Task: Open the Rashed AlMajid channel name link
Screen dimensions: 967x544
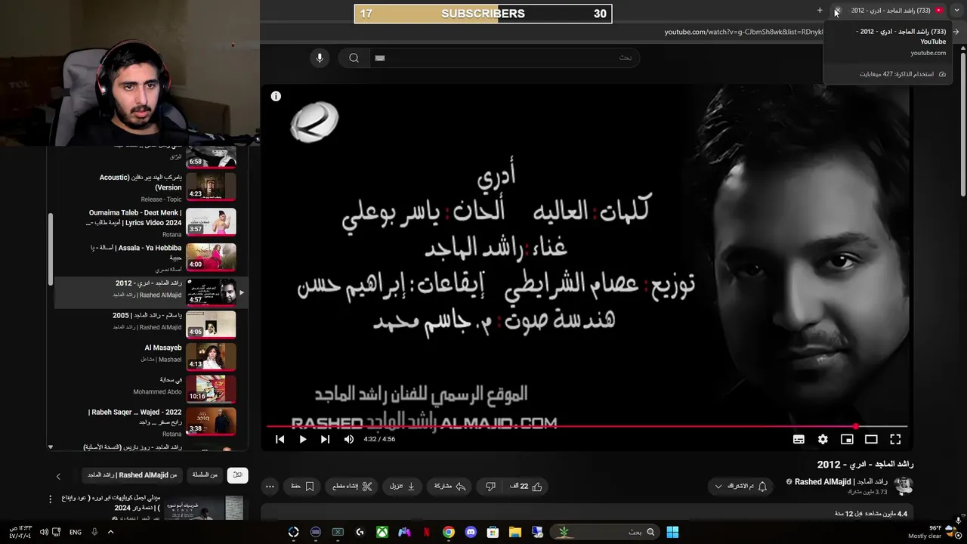Action: pyautogui.click(x=840, y=481)
